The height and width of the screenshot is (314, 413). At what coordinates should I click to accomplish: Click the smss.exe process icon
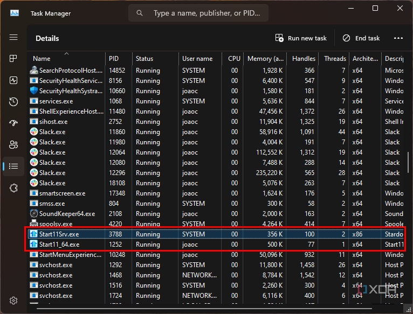tap(34, 204)
